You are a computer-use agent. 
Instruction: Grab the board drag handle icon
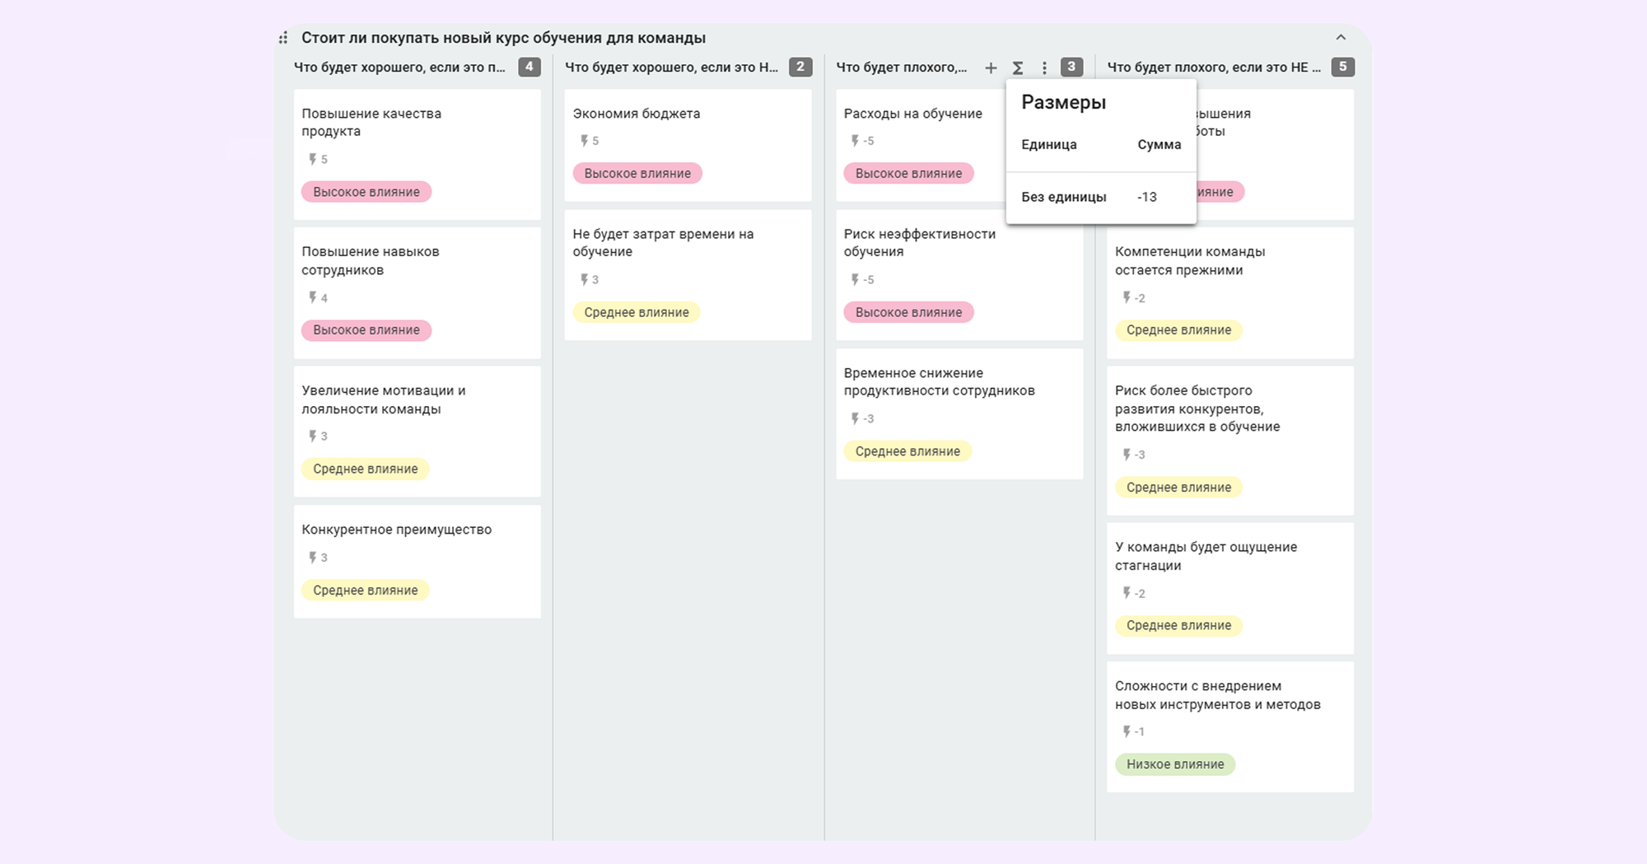[283, 38]
